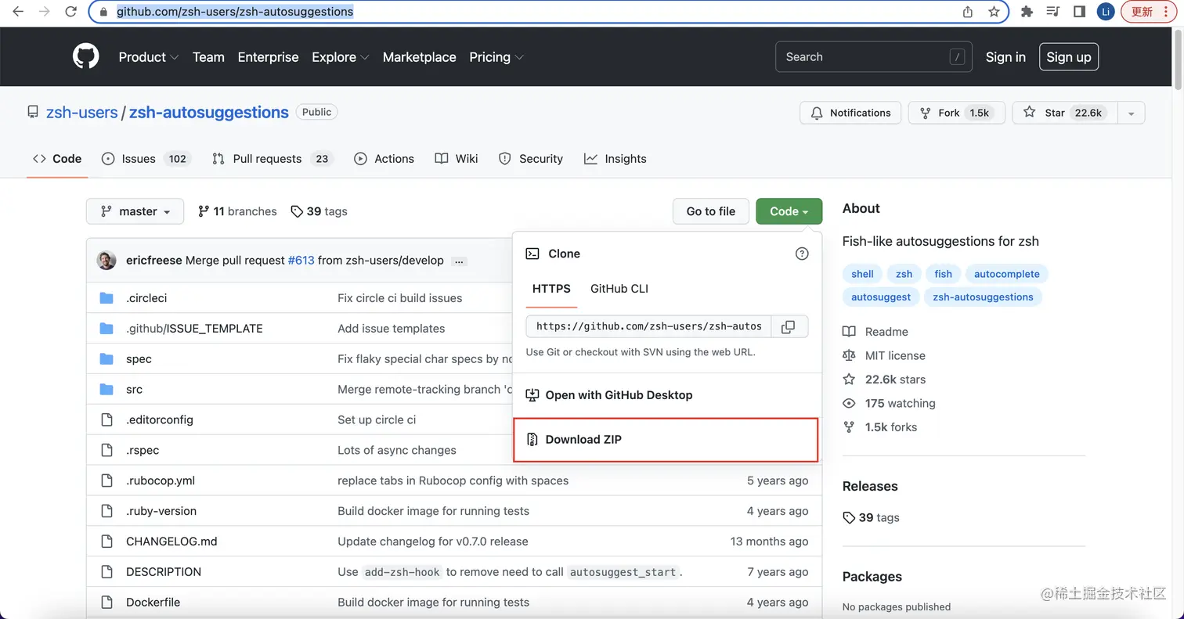Click the shell topic tag
The image size is (1184, 619).
[x=862, y=274]
